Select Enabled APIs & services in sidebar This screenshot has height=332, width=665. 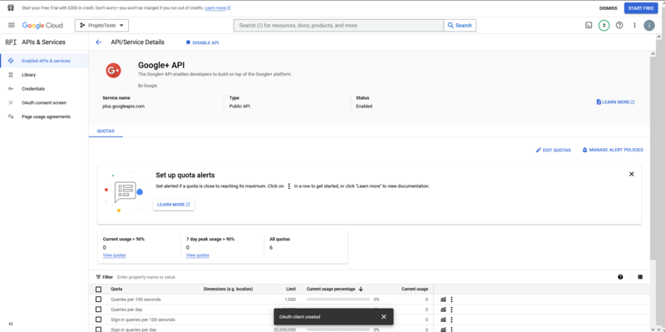click(x=44, y=61)
